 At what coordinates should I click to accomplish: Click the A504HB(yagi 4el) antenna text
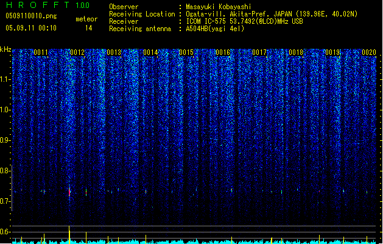pyautogui.click(x=215, y=29)
